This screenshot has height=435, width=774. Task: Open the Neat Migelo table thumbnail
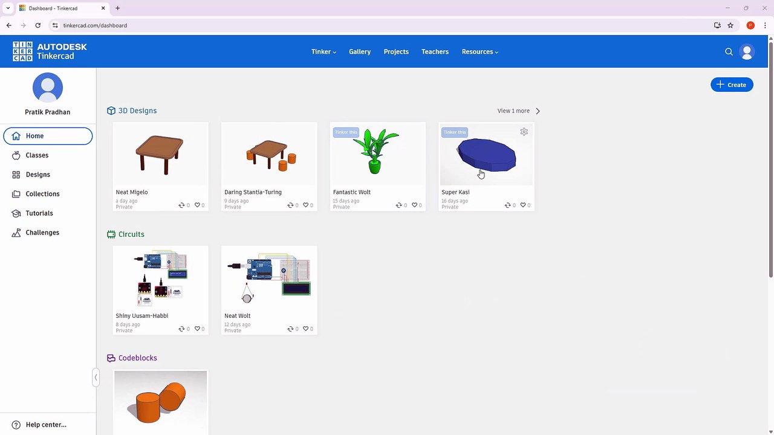point(160,154)
